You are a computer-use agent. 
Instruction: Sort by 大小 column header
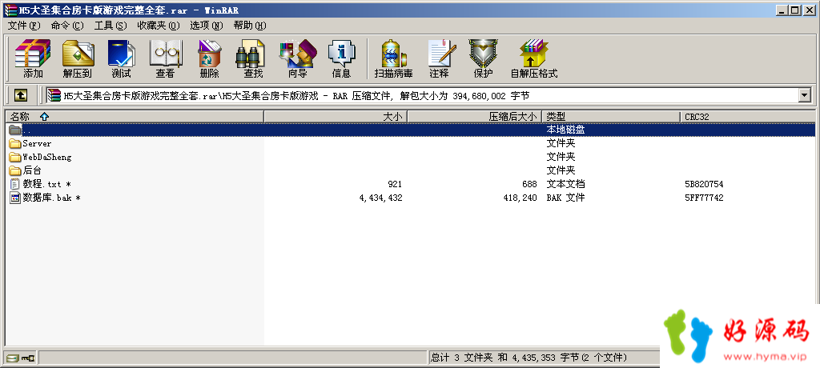click(336, 117)
